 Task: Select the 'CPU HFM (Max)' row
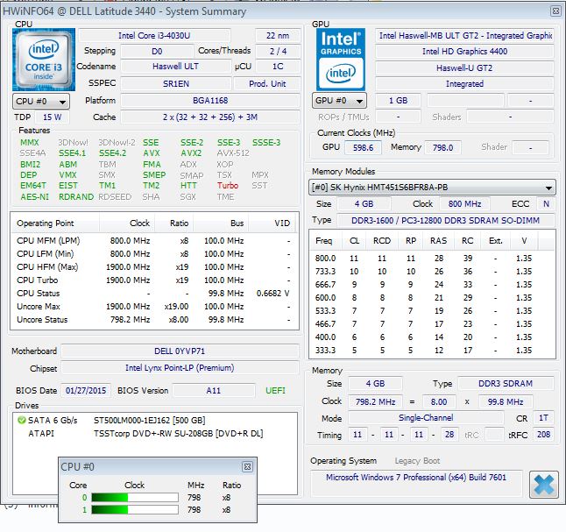tap(154, 267)
